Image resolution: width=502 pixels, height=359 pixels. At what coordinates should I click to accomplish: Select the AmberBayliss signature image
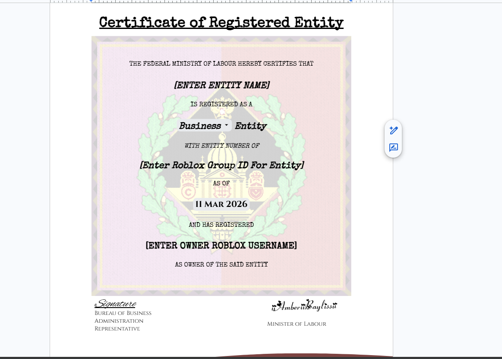click(304, 306)
